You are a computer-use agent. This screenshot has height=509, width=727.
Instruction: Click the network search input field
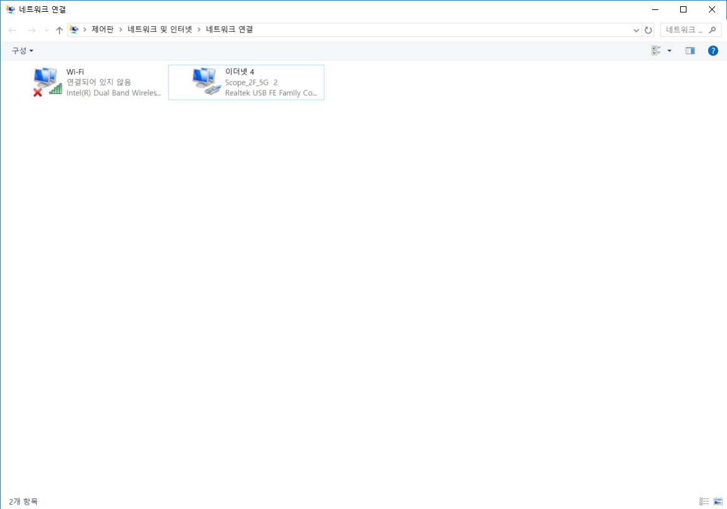685,30
